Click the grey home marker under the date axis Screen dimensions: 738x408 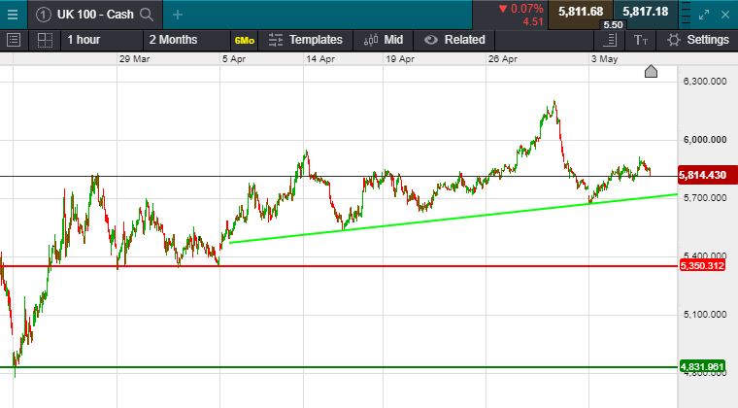[651, 71]
